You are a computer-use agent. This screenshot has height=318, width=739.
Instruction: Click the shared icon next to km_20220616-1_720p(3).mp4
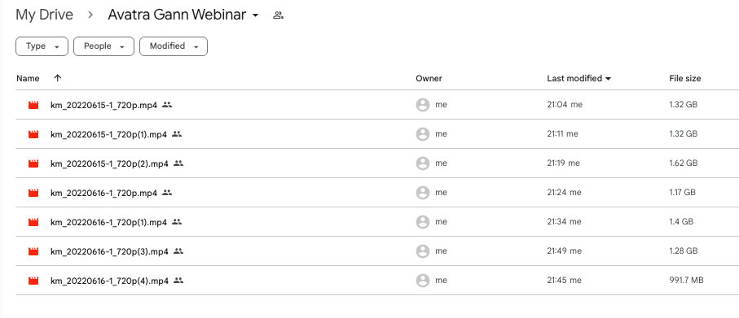click(178, 251)
